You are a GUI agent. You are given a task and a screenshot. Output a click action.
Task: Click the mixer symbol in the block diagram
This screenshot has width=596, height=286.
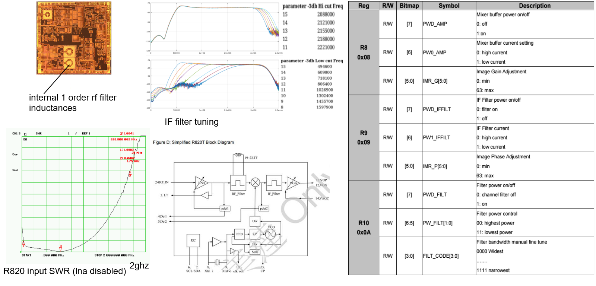click(x=255, y=182)
